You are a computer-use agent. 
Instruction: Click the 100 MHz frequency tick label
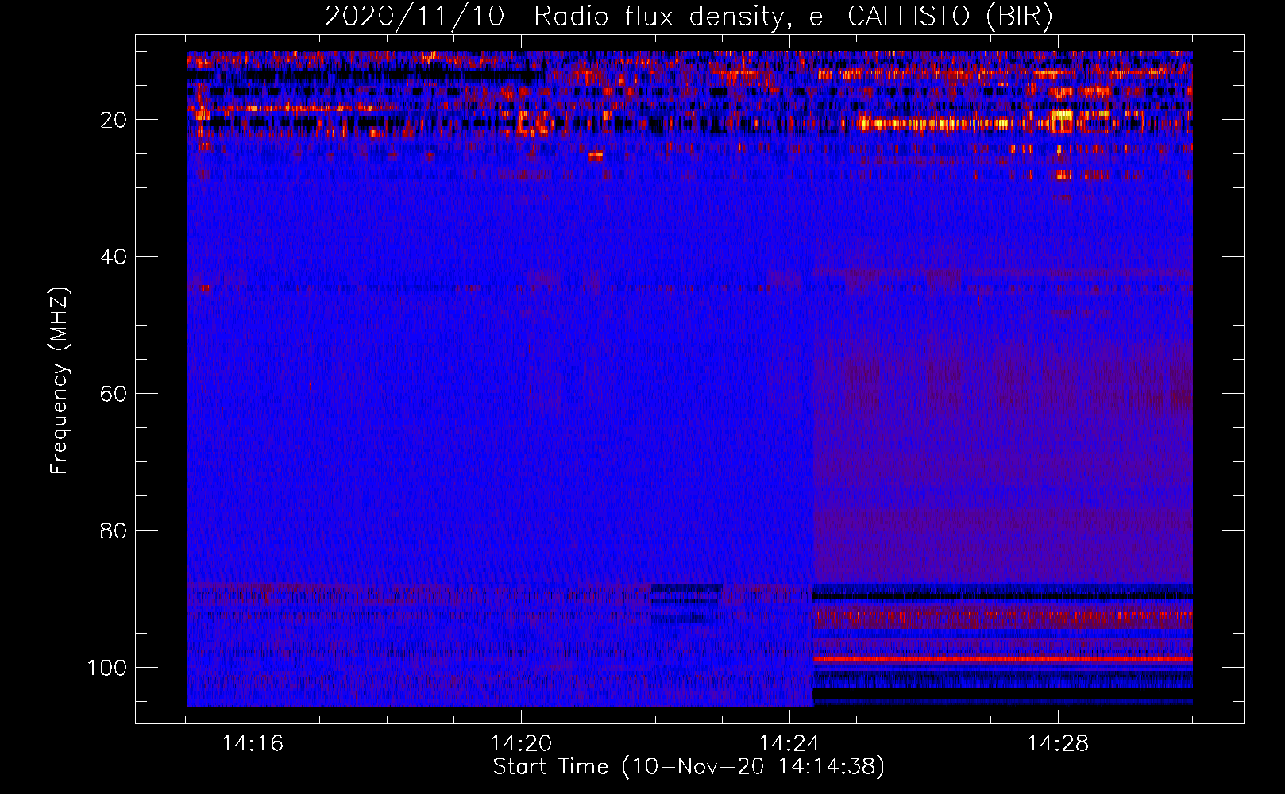[107, 668]
